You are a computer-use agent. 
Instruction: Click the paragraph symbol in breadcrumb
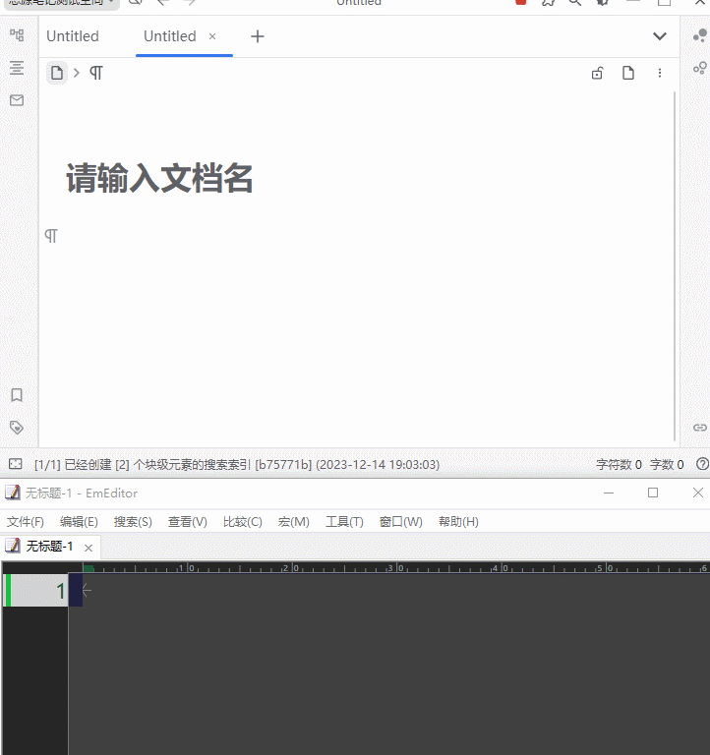click(96, 73)
